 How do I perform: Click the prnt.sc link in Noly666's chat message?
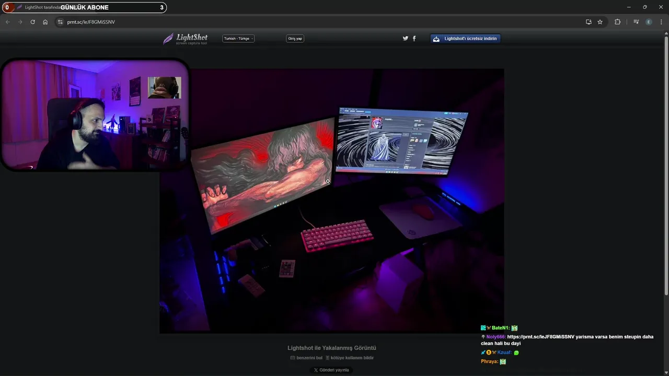tap(540, 337)
